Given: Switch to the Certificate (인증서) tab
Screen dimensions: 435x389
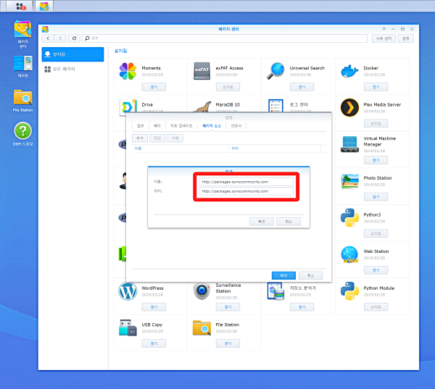Looking at the screenshot, I should pyautogui.click(x=236, y=126).
